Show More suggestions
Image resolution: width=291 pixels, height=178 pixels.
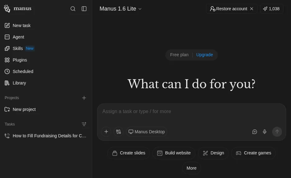(x=191, y=168)
